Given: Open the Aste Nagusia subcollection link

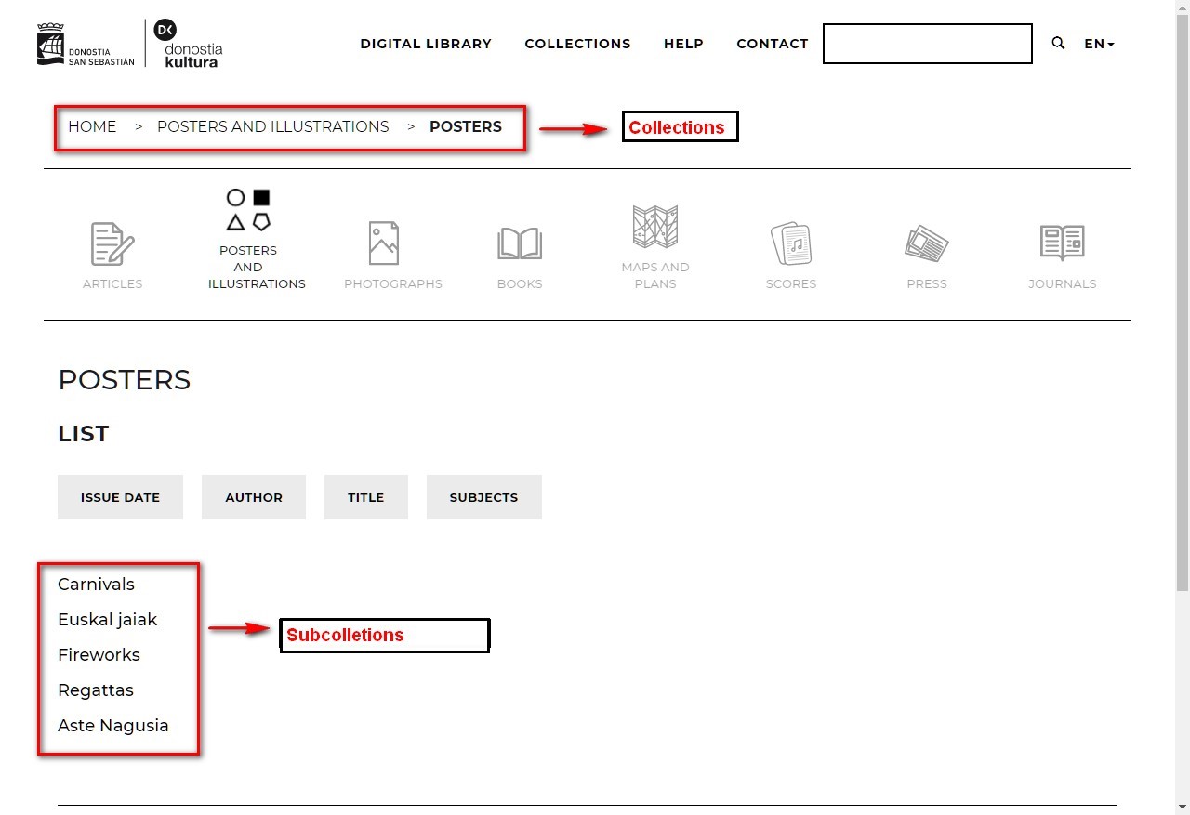Looking at the screenshot, I should [113, 726].
